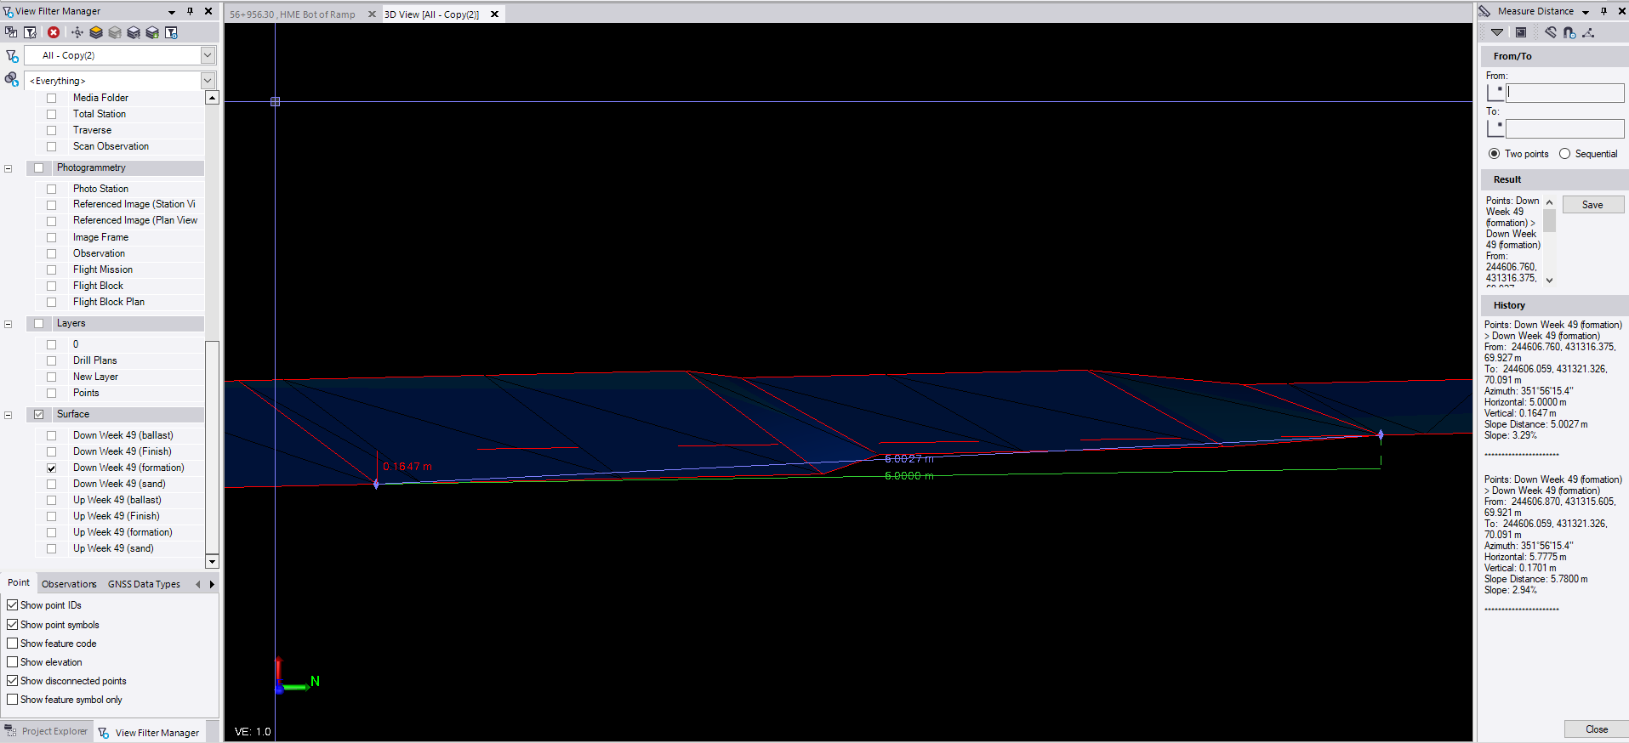
Task: Click the command window icon in Measure Distance
Action: pyautogui.click(x=1521, y=32)
